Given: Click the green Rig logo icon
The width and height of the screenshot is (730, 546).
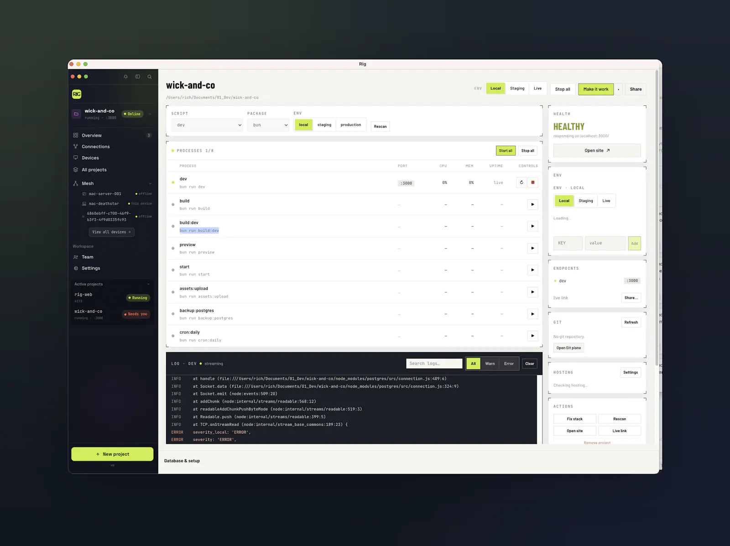Looking at the screenshot, I should (x=77, y=94).
